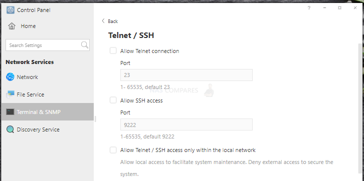The width and height of the screenshot is (364, 181).
Task: Click the Control Panel gear icon
Action: point(11,10)
